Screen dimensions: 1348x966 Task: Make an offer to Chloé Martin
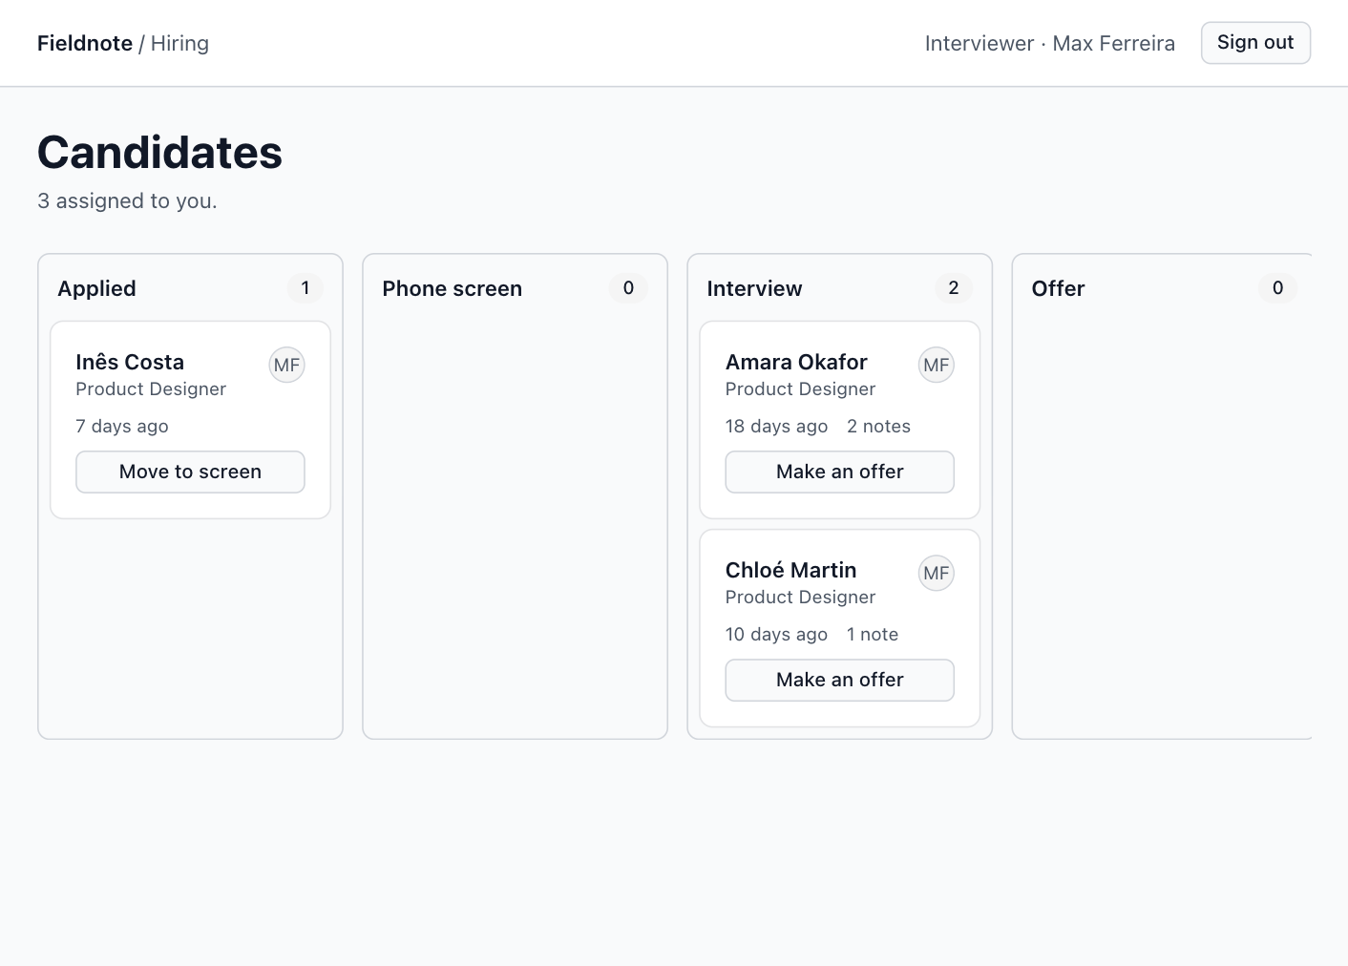tap(840, 680)
